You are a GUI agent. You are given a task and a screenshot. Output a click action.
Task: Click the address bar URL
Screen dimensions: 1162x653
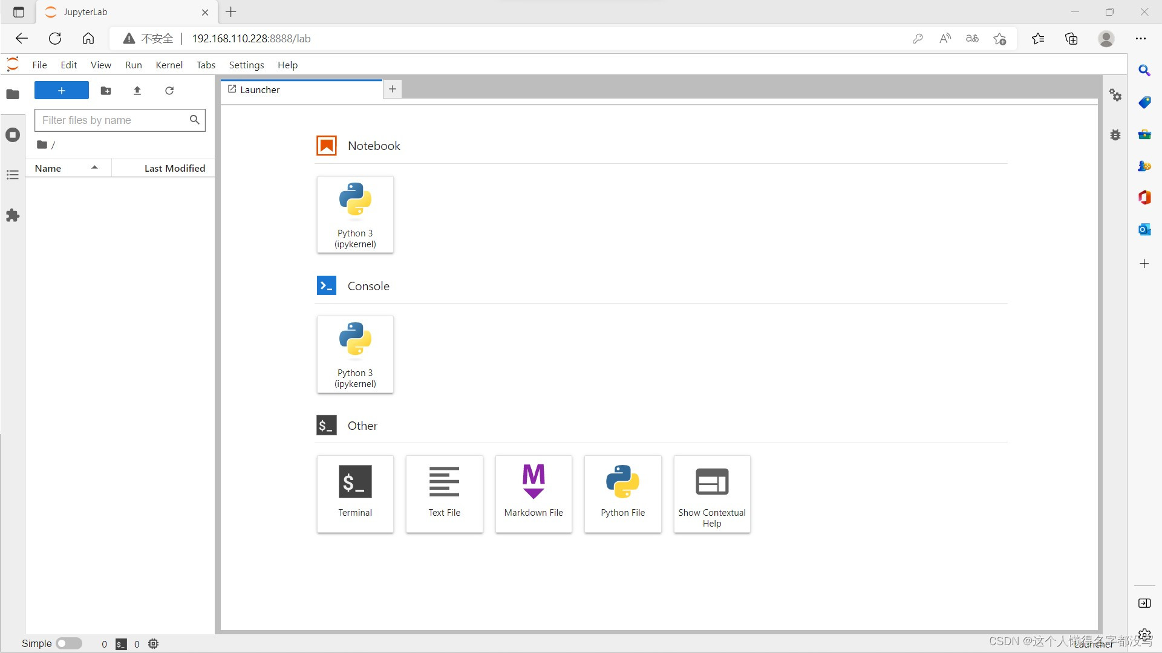click(x=251, y=39)
